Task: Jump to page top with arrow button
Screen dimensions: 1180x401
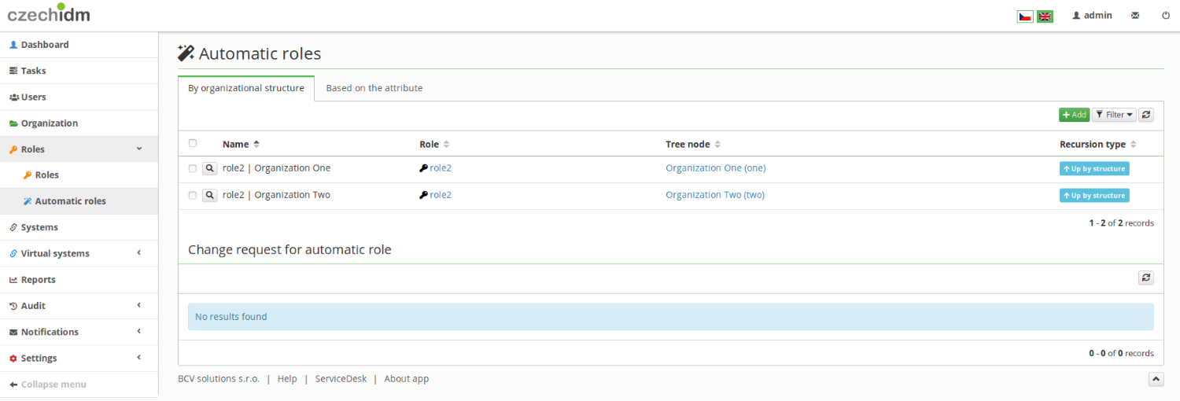Action: pos(1156,379)
